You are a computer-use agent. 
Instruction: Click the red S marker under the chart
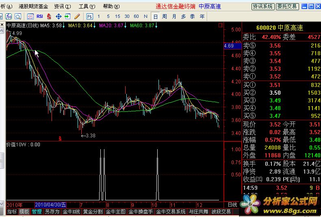pyautogui.click(x=60, y=139)
